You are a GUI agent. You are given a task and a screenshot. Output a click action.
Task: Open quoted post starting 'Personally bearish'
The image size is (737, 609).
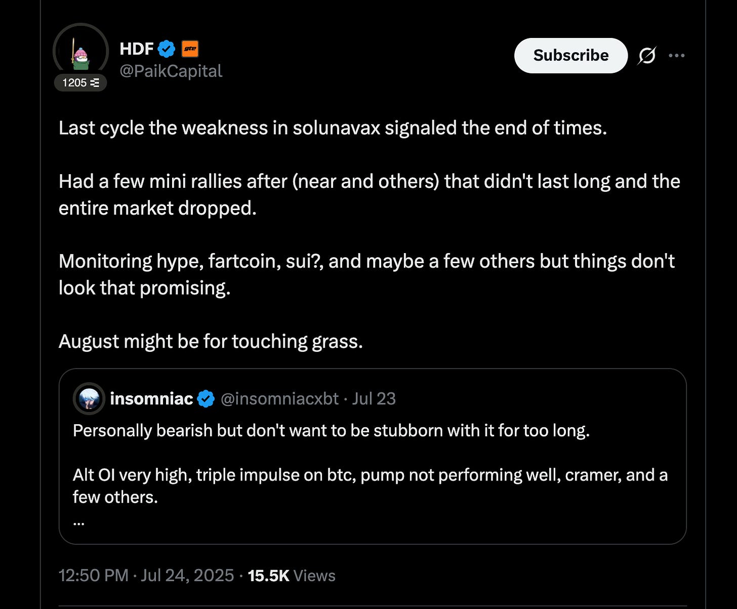coord(331,431)
